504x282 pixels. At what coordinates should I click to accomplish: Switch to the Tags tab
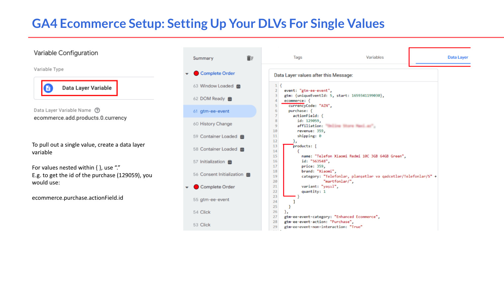click(x=298, y=57)
